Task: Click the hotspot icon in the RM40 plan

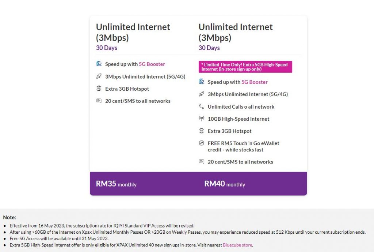Action: coord(201,131)
